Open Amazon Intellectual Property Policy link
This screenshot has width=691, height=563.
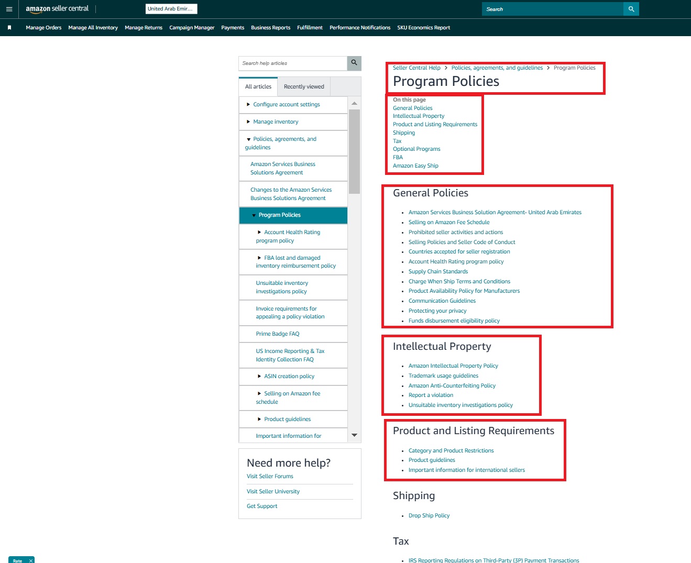[x=453, y=366]
